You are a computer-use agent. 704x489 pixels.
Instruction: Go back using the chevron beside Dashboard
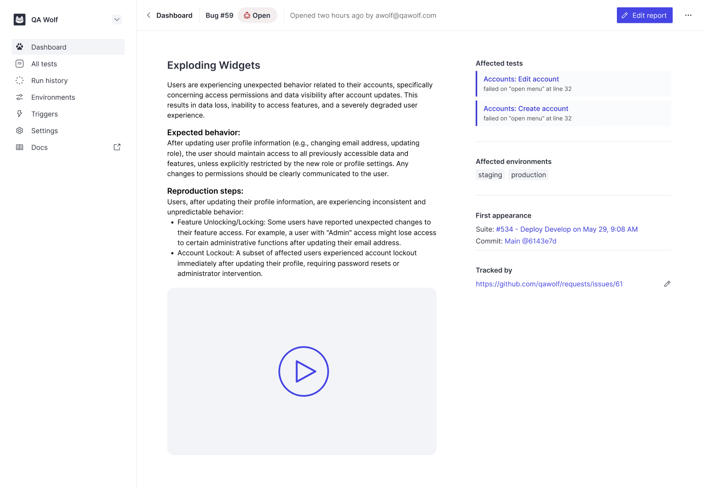[148, 15]
